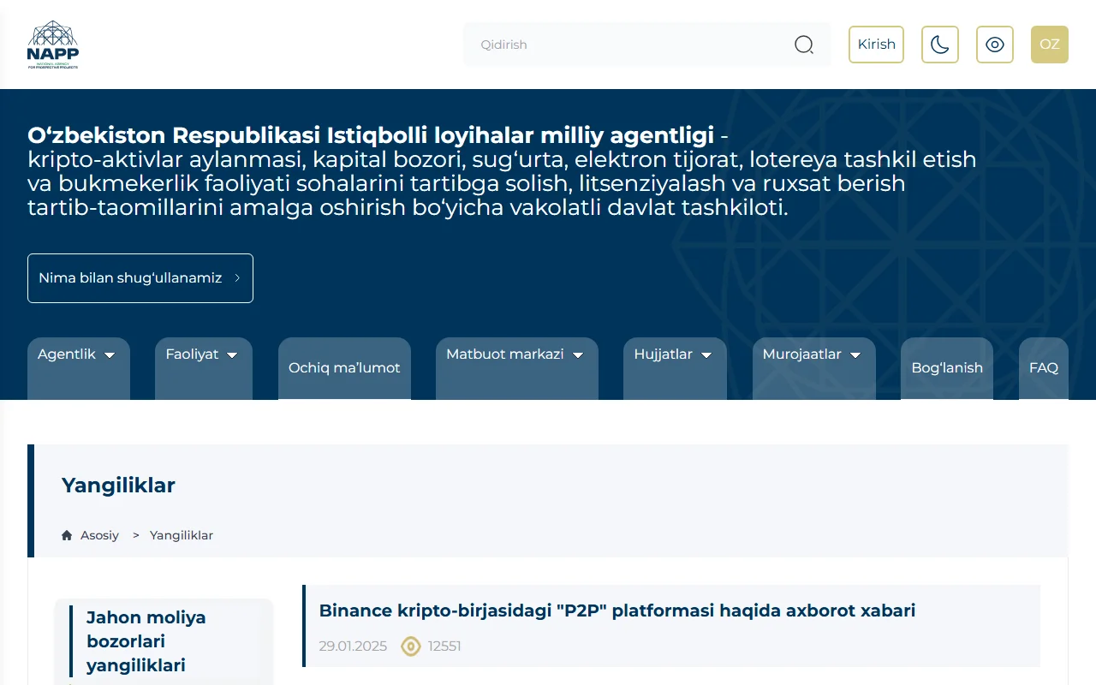Click the article date 29.01.2025
This screenshot has width=1096, height=685.
coord(353,646)
